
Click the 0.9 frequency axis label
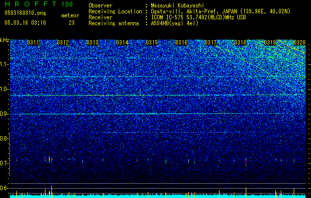4,114
